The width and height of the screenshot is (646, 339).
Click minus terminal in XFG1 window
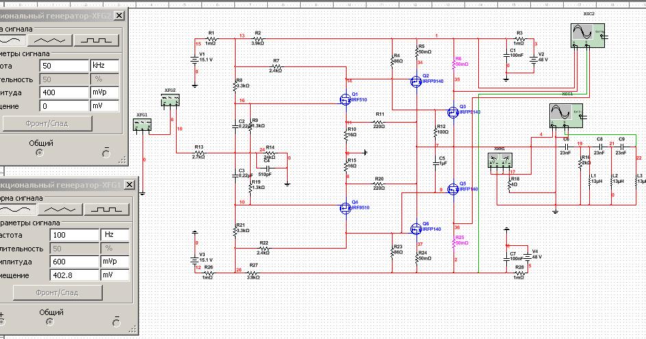coord(116,323)
